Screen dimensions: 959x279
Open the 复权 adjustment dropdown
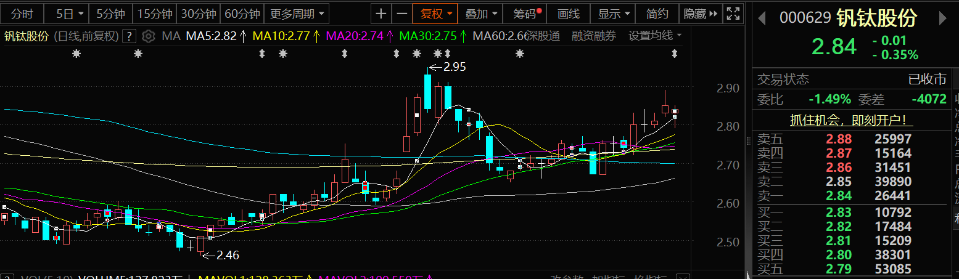436,14
